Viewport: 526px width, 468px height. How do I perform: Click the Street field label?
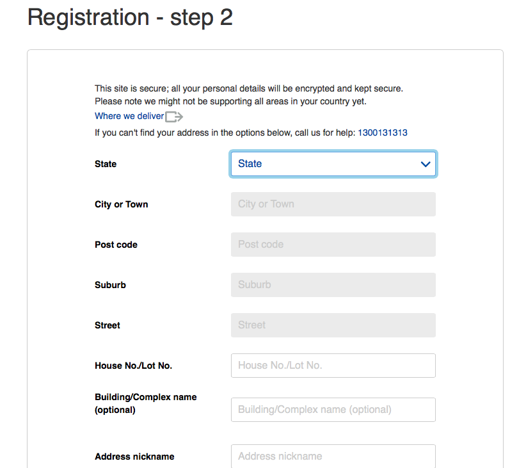(108, 325)
